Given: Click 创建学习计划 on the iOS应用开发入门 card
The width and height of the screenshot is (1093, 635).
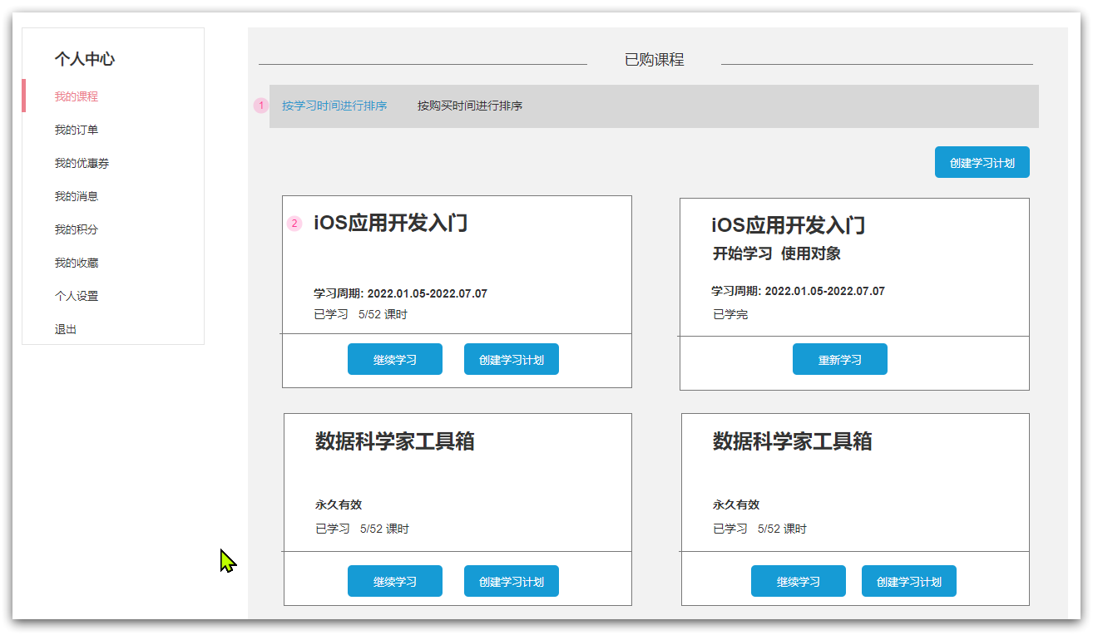Looking at the screenshot, I should coord(512,359).
